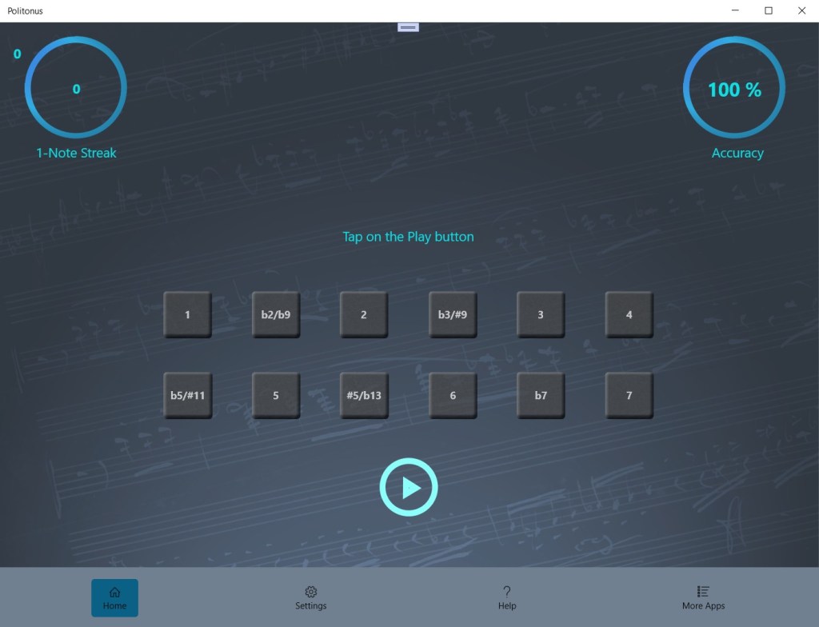Click the 1-Note Streak progress ring
Screen dimensions: 819x627
[76, 88]
